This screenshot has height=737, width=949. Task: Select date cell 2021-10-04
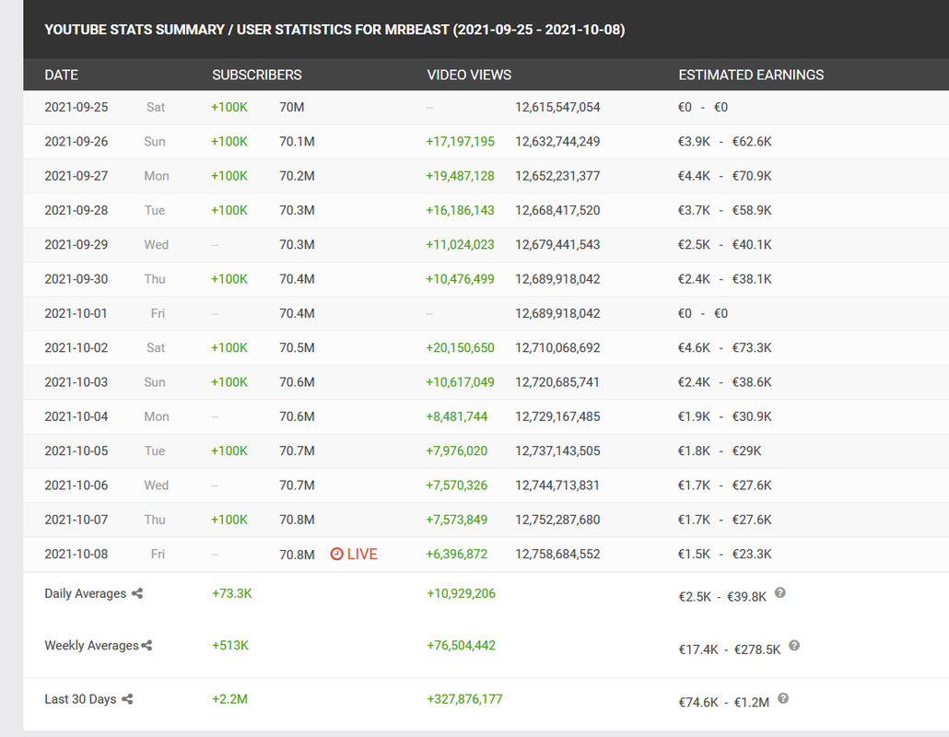[x=76, y=417]
